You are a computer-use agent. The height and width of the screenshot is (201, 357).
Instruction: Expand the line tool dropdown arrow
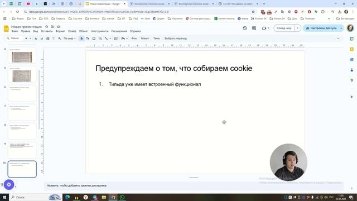[110, 39]
